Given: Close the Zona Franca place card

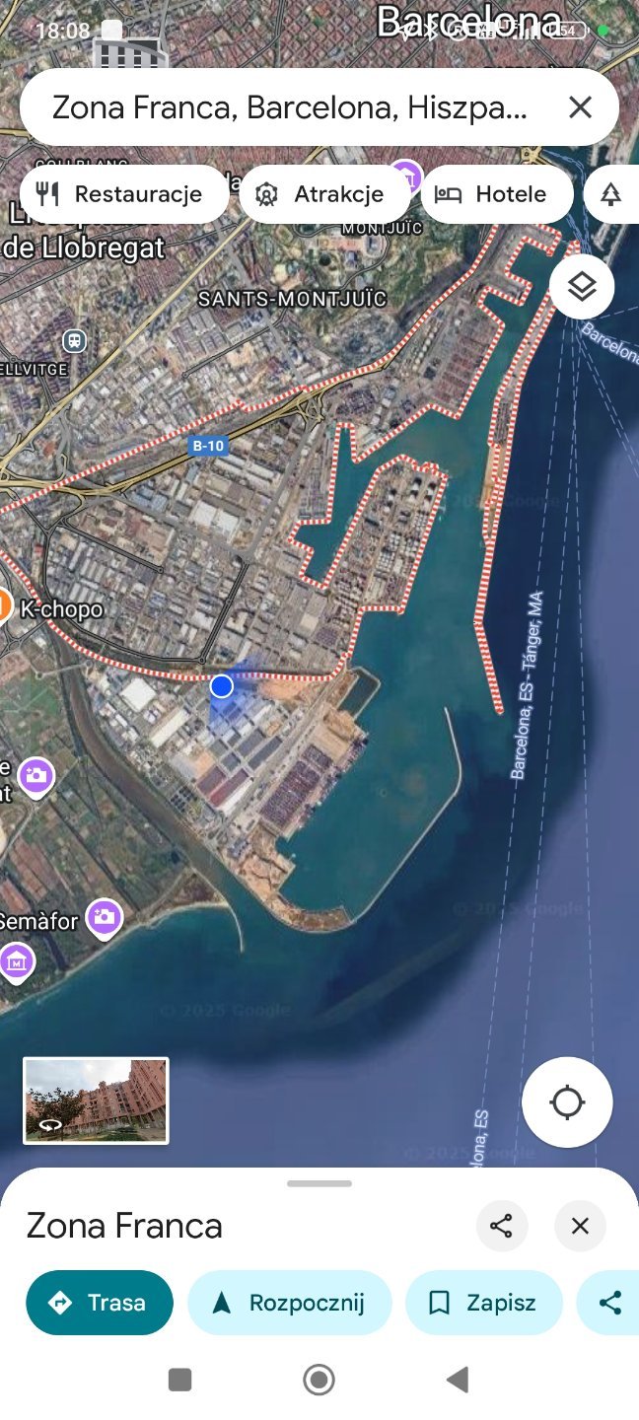Looking at the screenshot, I should point(580,1226).
